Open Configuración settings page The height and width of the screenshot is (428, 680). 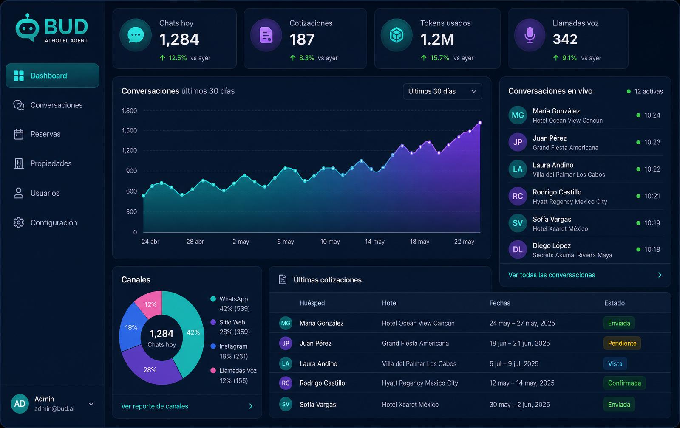click(x=52, y=222)
